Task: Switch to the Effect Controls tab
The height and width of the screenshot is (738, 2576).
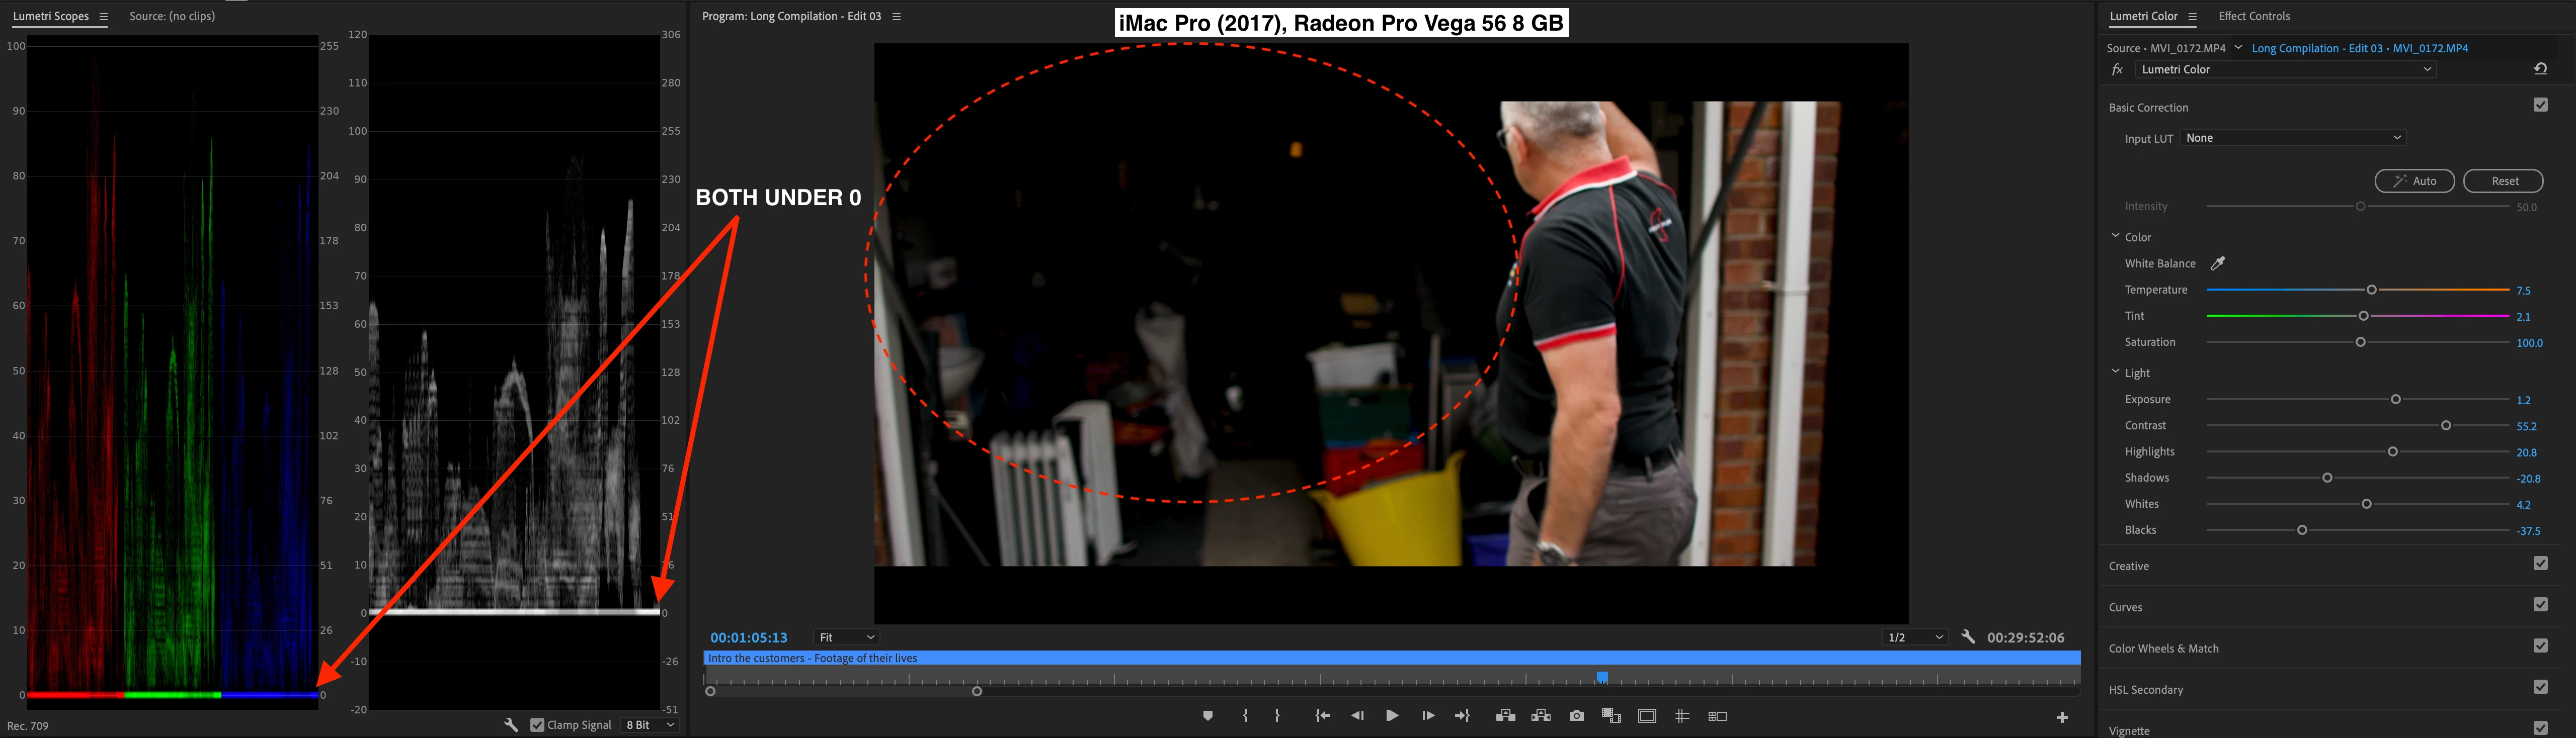Action: tap(2254, 16)
